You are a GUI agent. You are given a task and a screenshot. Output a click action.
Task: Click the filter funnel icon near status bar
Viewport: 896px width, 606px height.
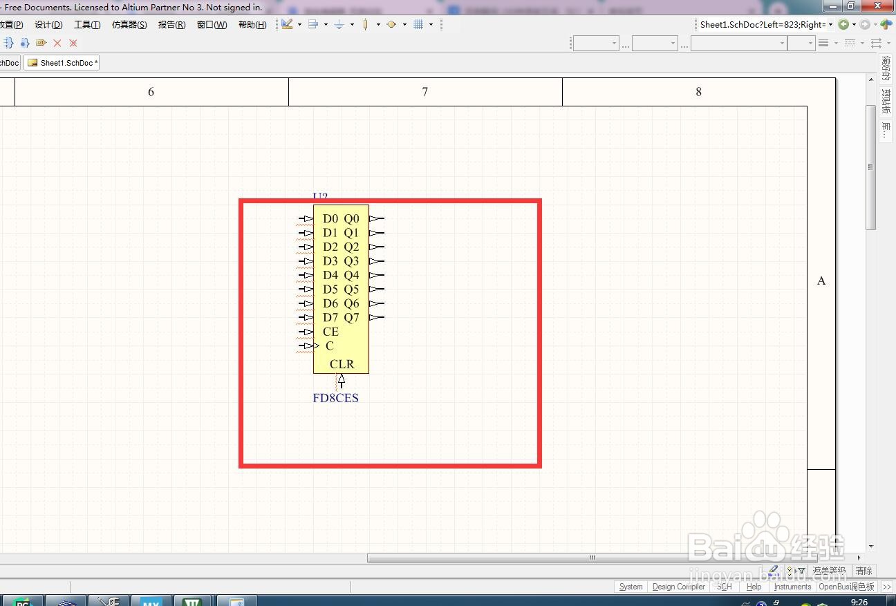[x=801, y=571]
